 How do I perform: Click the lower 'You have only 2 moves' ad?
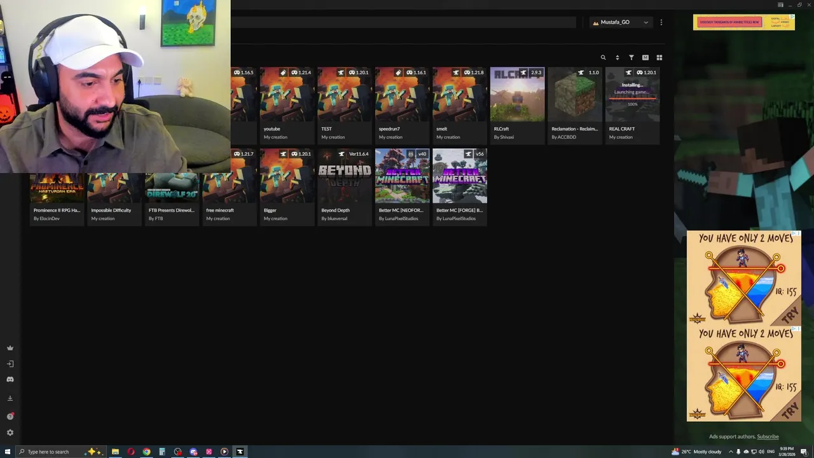click(x=744, y=374)
